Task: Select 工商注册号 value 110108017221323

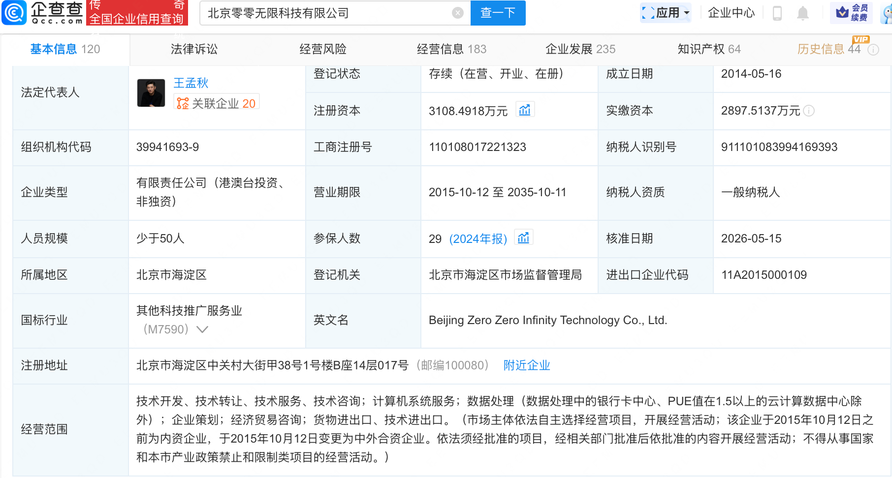Action: (x=478, y=147)
